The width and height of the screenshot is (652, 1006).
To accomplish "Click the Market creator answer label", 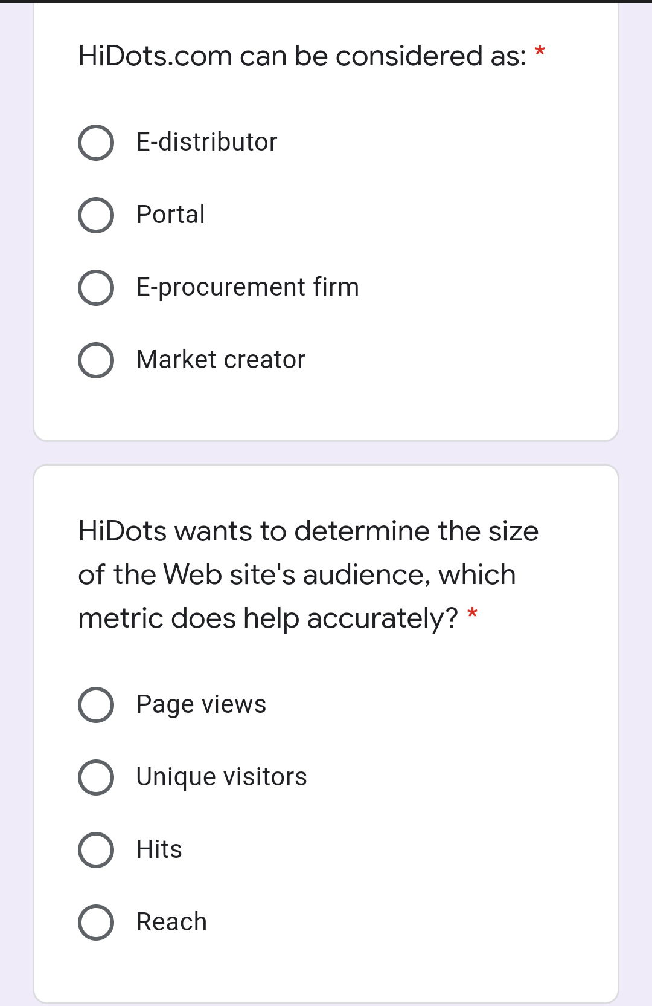I will pyautogui.click(x=220, y=360).
